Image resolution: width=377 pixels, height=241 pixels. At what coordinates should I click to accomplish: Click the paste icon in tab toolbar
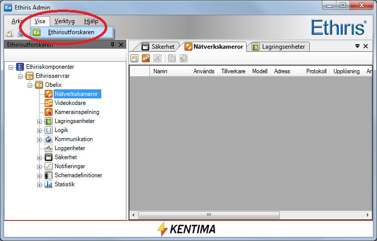183,58
